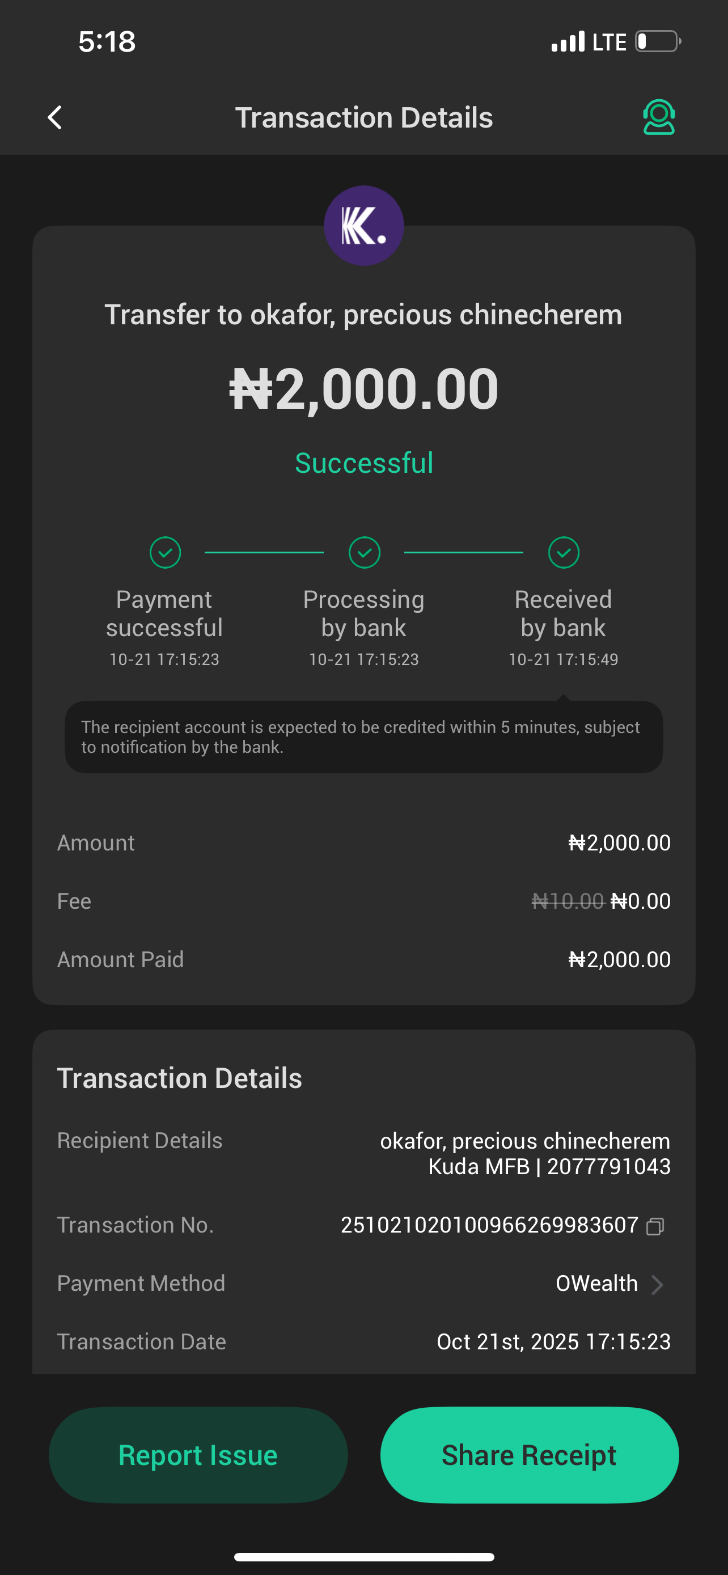Image resolution: width=728 pixels, height=1575 pixels.
Task: Tap the Payment successful checkmark
Action: click(165, 553)
